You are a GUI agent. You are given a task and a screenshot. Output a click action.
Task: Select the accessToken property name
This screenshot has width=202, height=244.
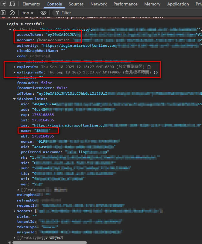29,35
